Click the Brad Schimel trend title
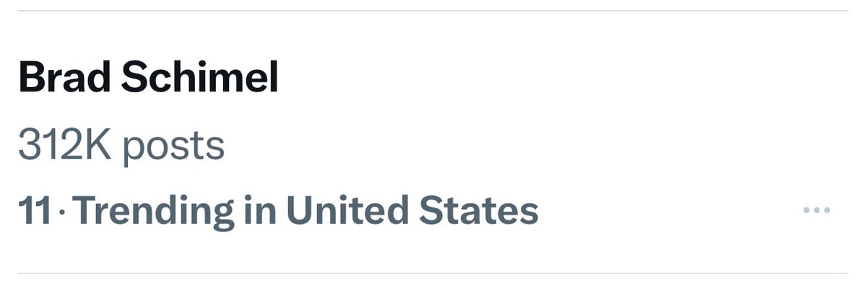Screen dimensions: 866x286 click(x=148, y=78)
